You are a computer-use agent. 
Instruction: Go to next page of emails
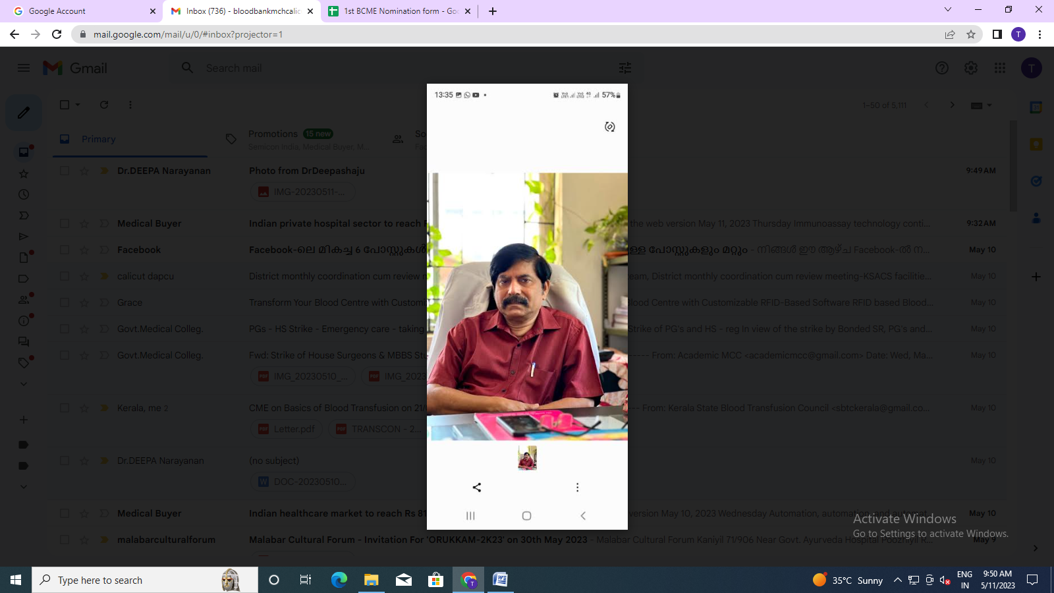pos(952,105)
